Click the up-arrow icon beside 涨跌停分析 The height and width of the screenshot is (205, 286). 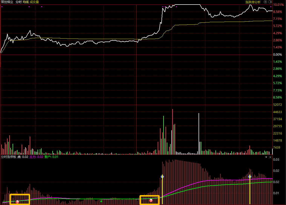click(x=265, y=2)
